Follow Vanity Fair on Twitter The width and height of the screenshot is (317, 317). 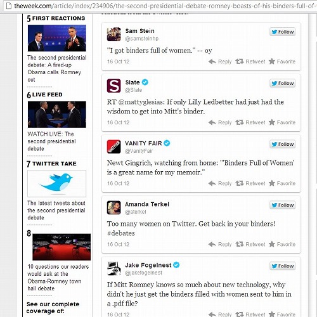pyautogui.click(x=282, y=144)
